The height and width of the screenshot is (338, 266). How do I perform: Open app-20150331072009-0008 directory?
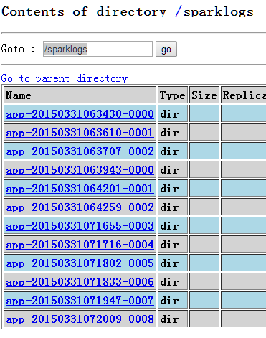tap(80, 319)
